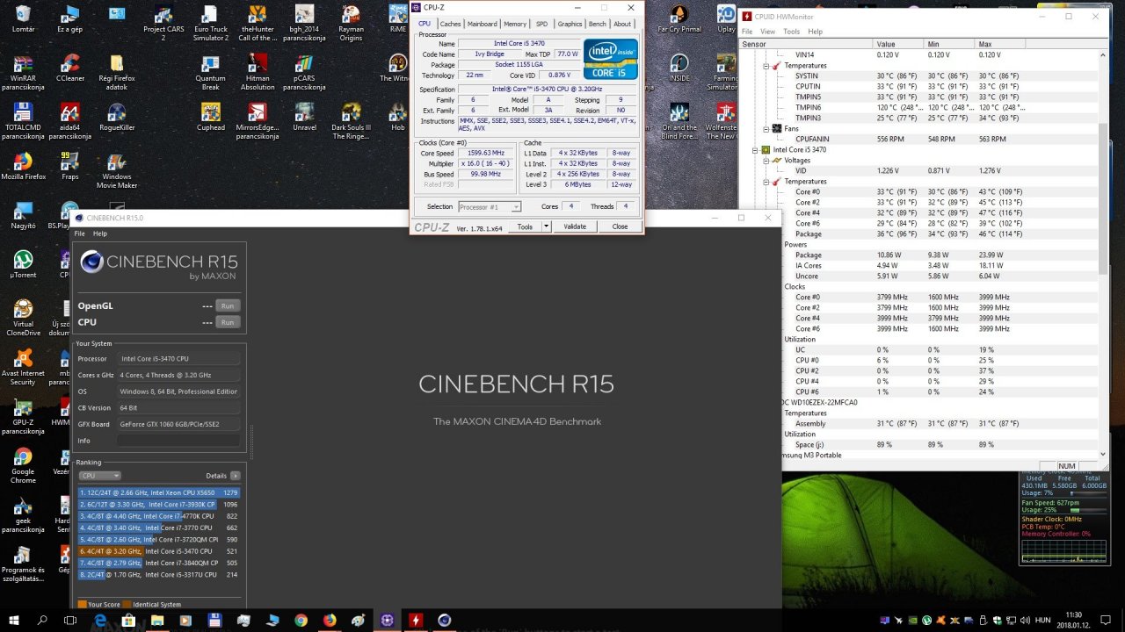Viewport: 1125px width, 632px height.
Task: Open Chrome from the taskbar
Action: pos(301,621)
